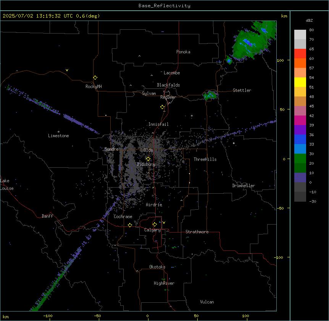
Task: Click the Okotoks label
Action: (x=157, y=267)
